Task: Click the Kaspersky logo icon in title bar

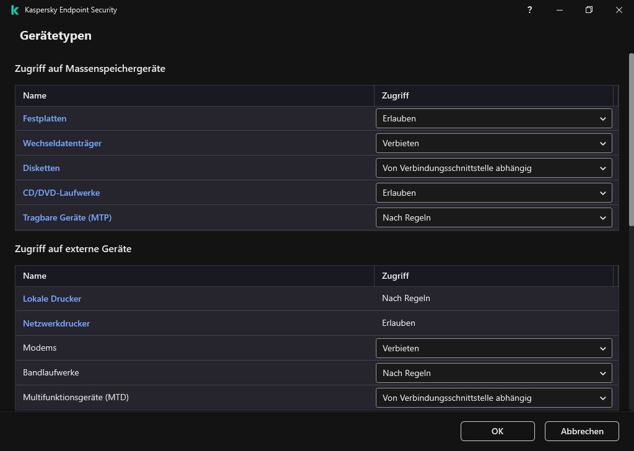Action: coord(15,10)
